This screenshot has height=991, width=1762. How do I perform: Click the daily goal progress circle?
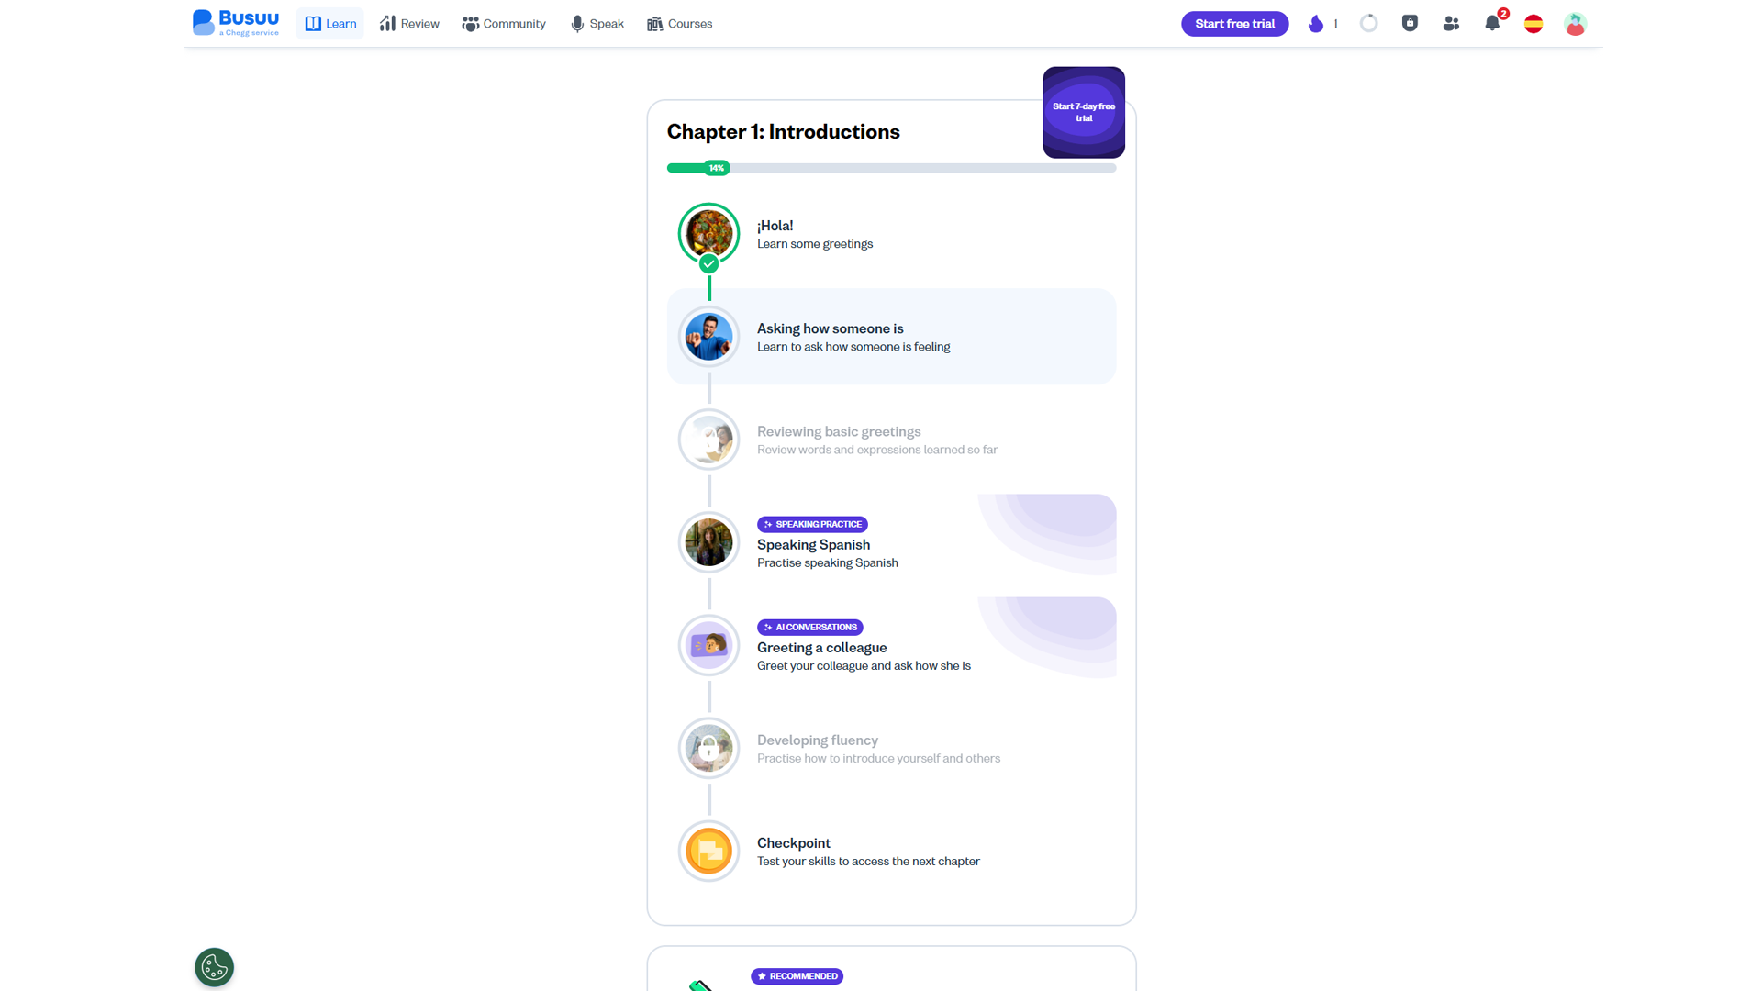[1368, 24]
